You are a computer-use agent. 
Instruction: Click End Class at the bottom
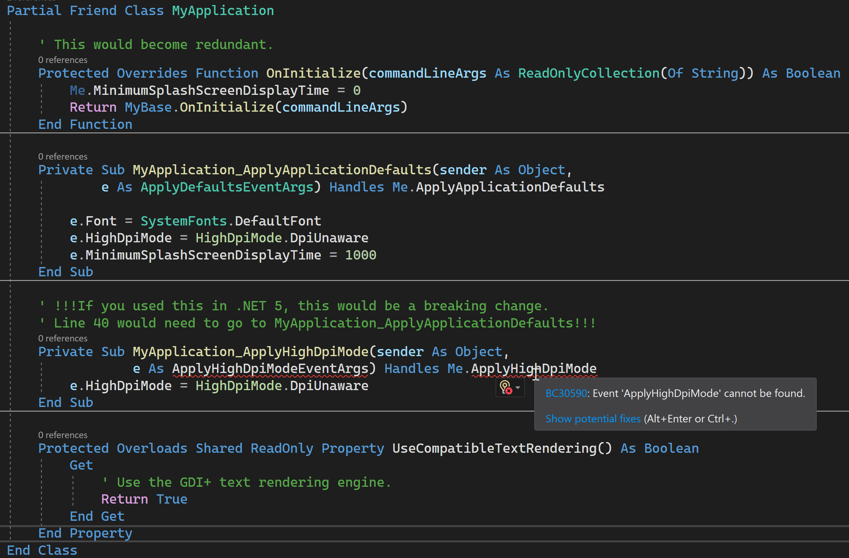click(x=42, y=550)
